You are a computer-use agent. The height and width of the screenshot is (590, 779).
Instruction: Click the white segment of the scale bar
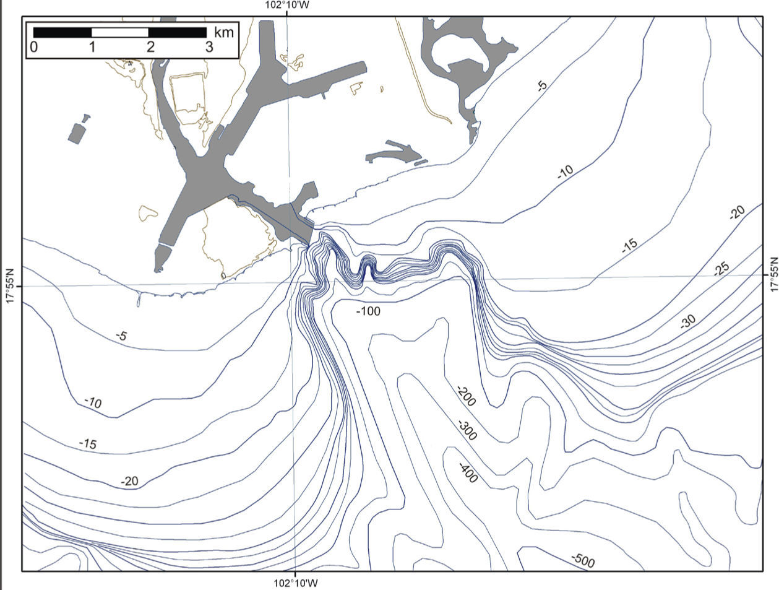(x=119, y=32)
